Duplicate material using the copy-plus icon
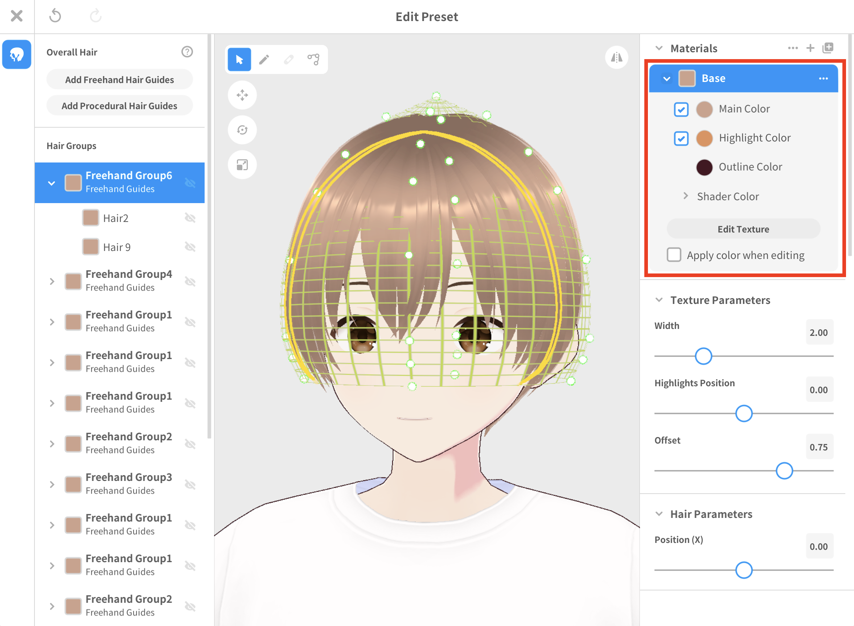This screenshot has width=854, height=626. click(828, 48)
